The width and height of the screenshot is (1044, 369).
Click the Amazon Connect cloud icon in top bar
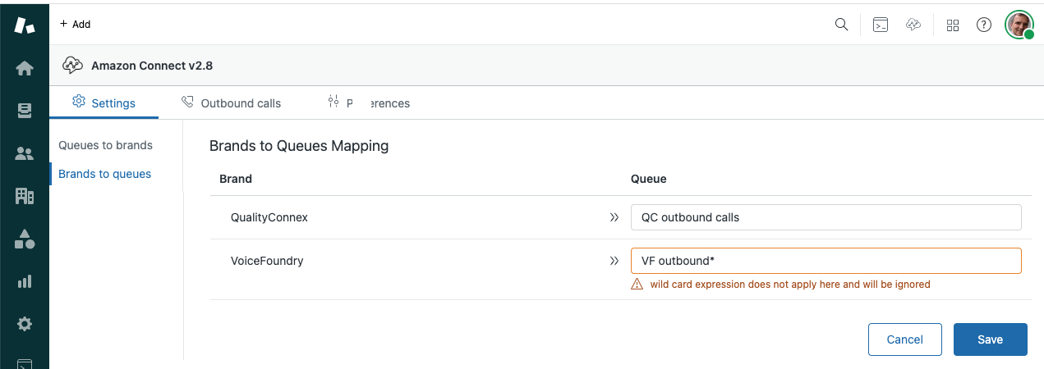pos(913,25)
